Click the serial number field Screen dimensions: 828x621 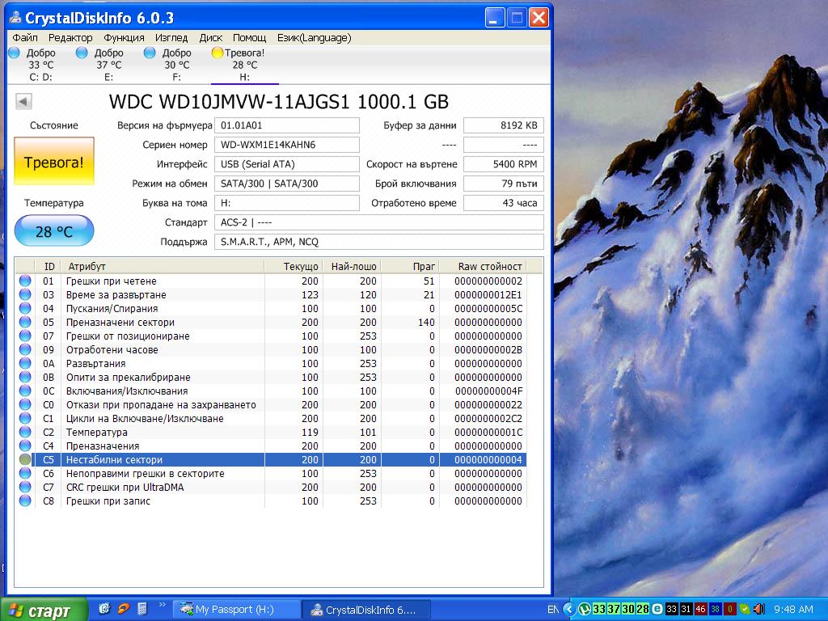286,145
